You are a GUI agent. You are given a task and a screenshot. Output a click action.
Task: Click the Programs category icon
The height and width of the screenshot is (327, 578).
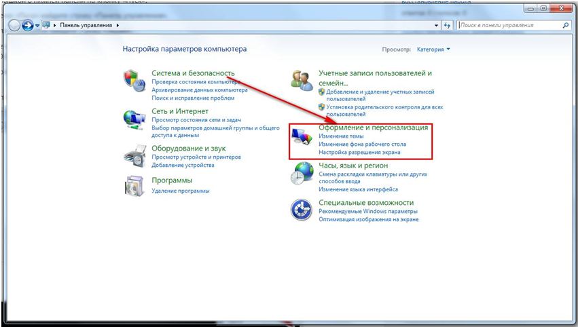click(x=134, y=186)
